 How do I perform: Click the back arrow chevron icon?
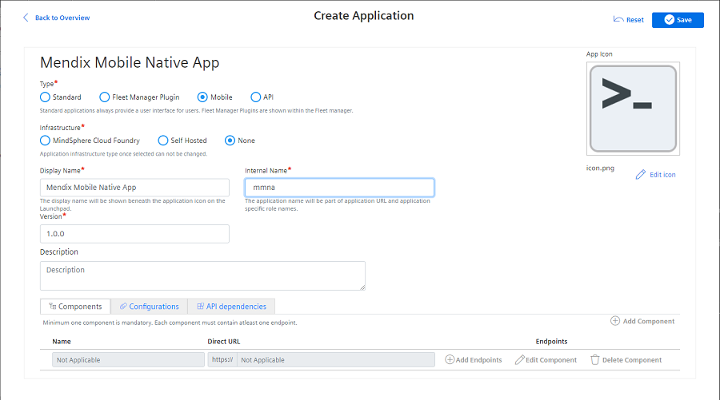(26, 18)
